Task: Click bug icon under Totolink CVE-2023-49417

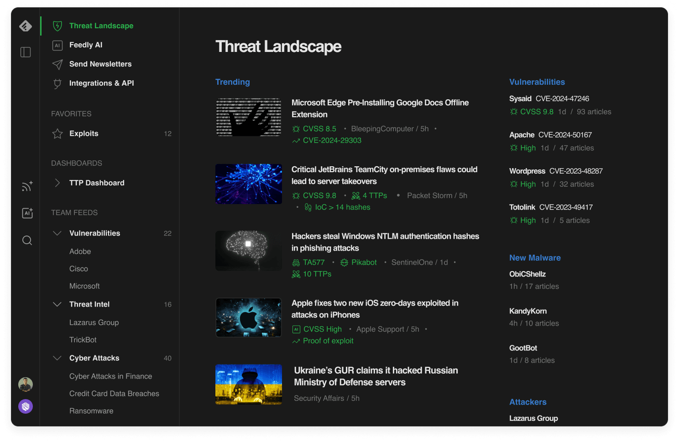Action: (x=514, y=220)
